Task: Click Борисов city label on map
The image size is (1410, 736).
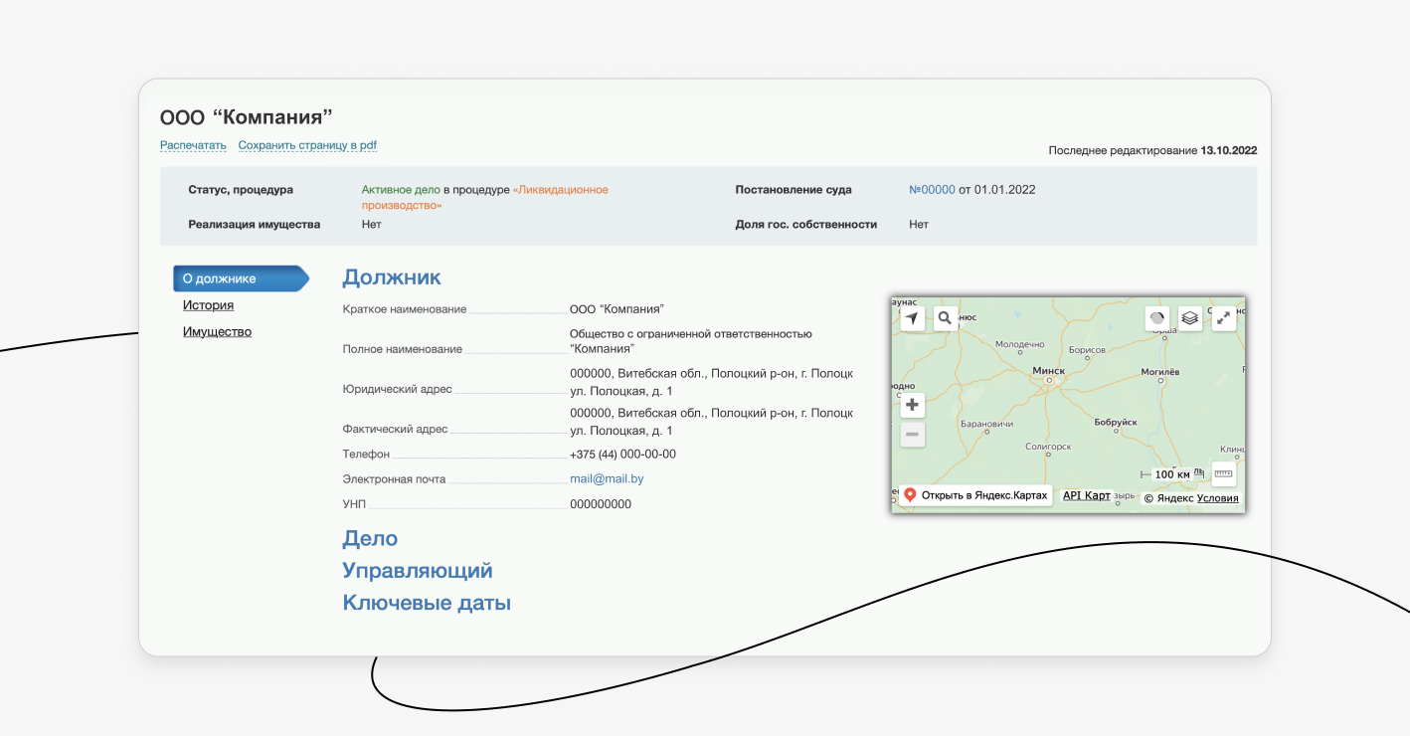Action: (x=1087, y=350)
